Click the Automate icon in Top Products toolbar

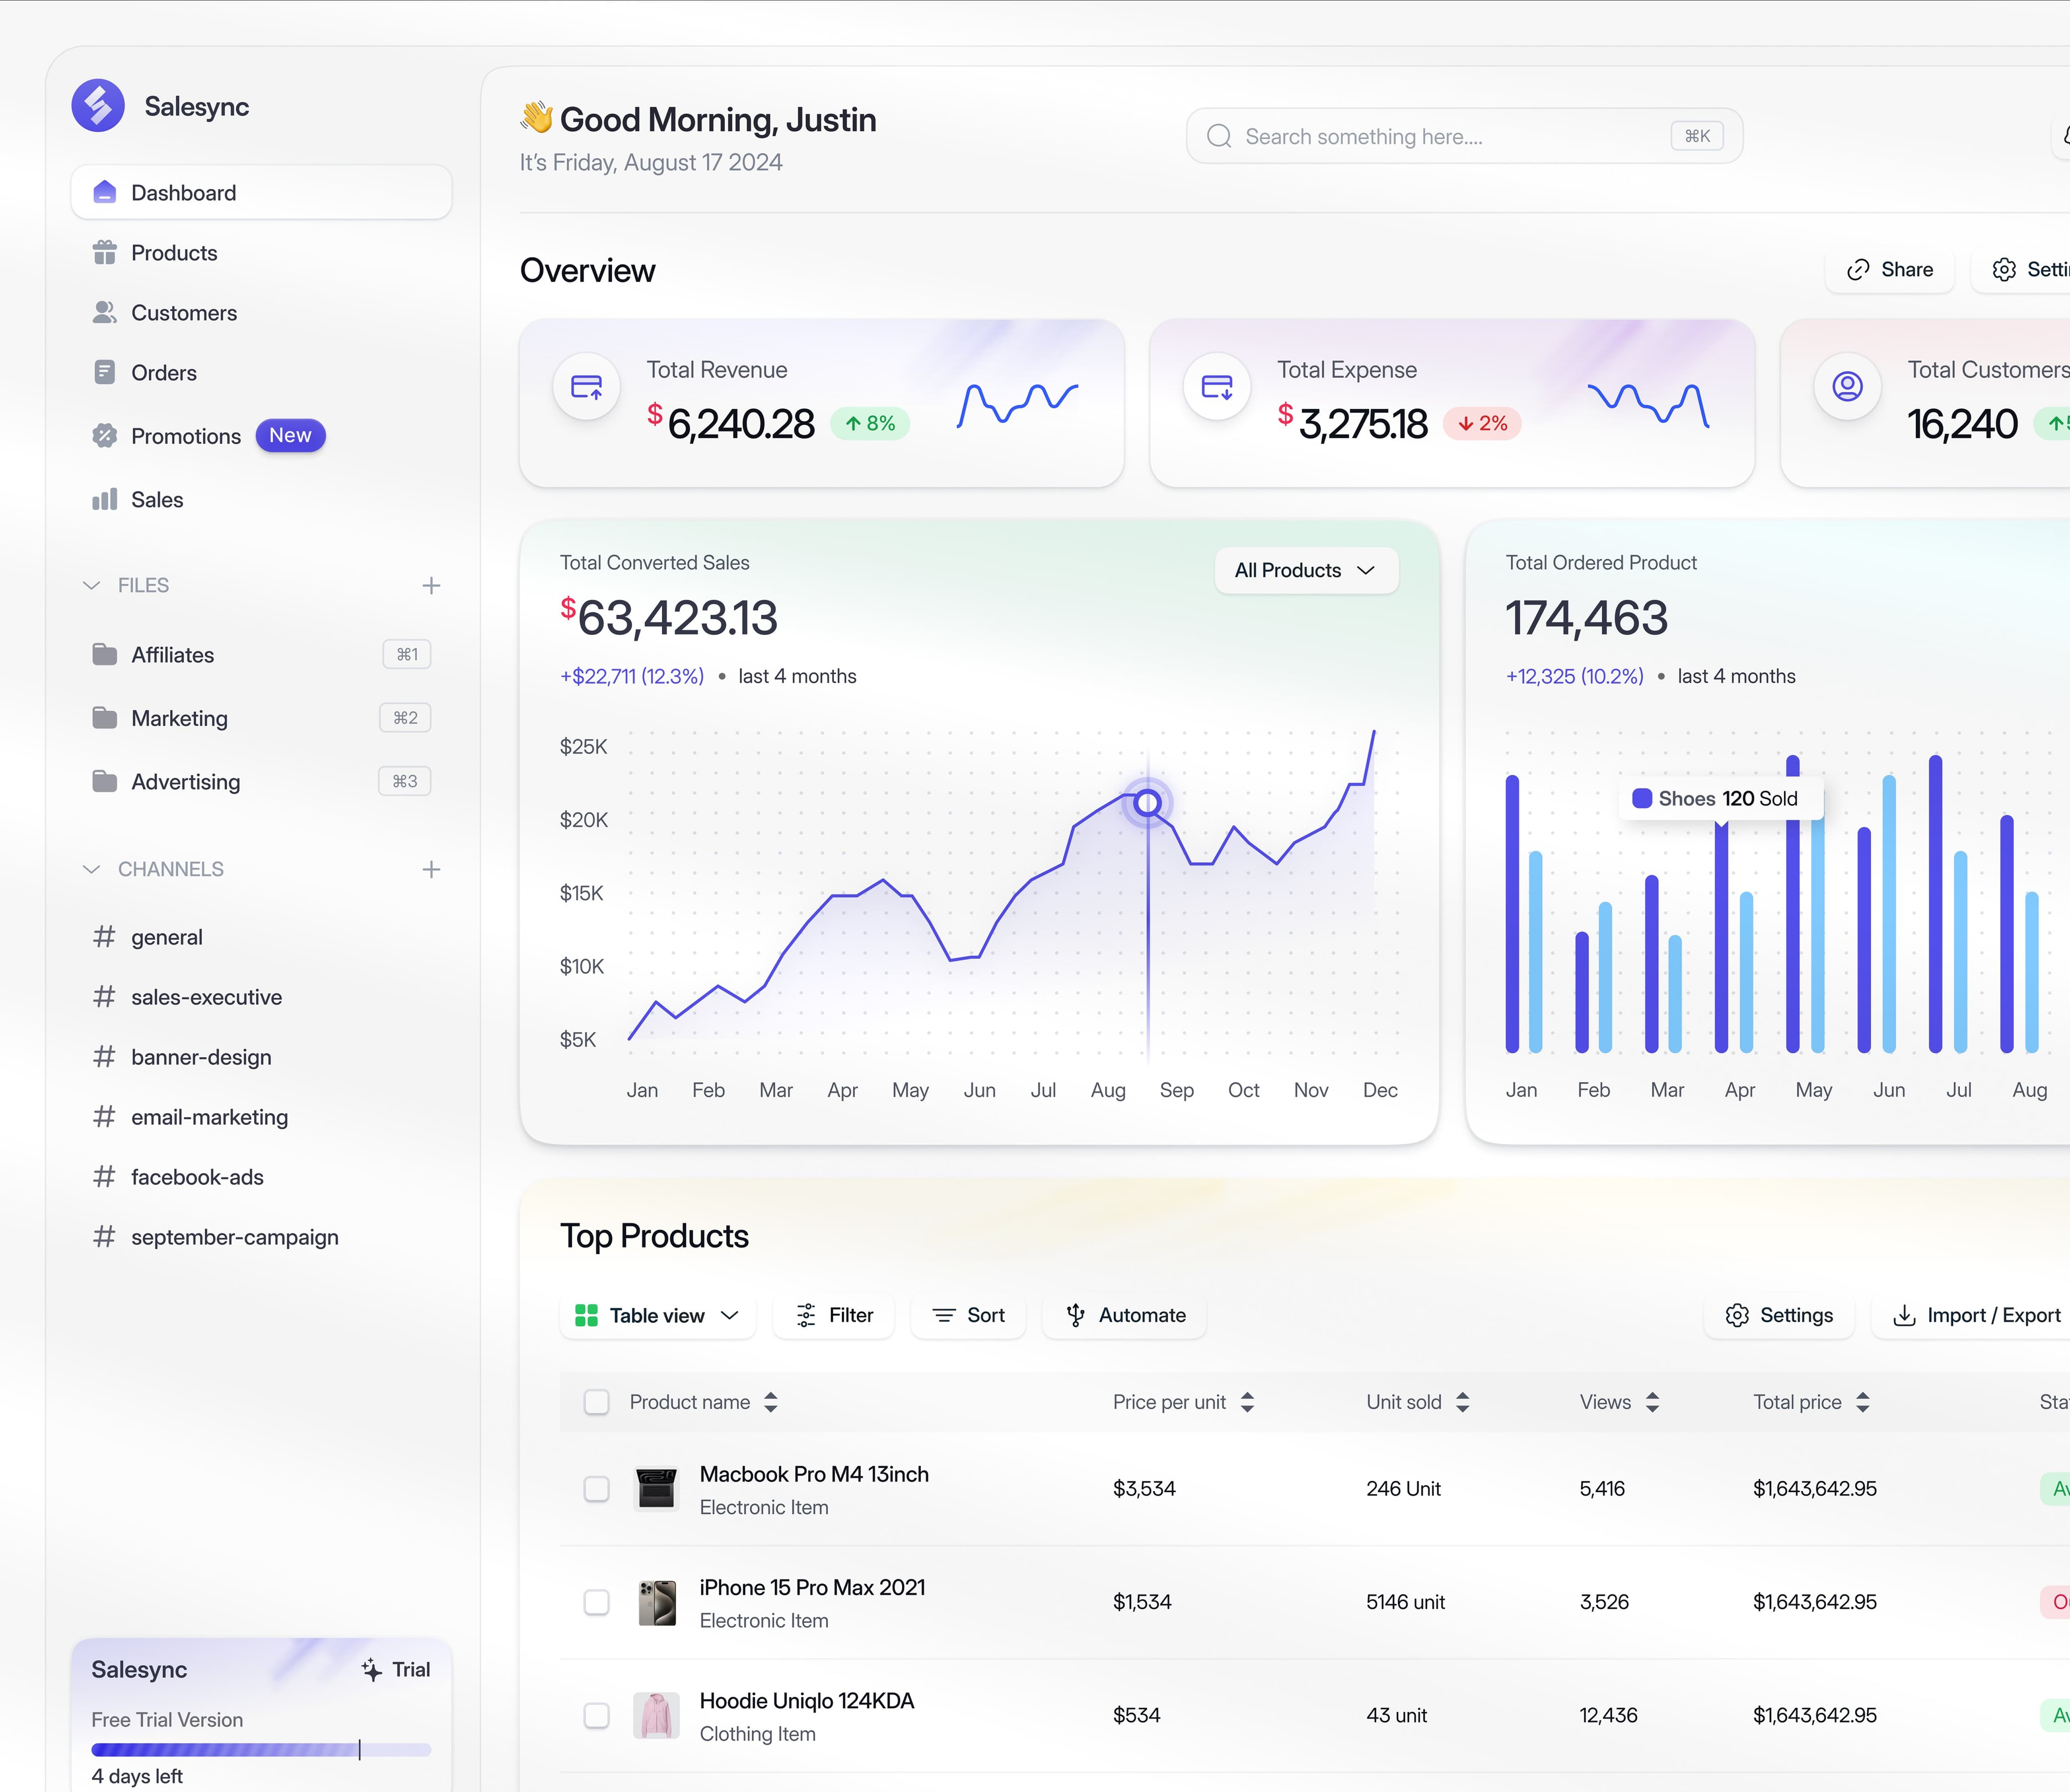click(x=1075, y=1316)
